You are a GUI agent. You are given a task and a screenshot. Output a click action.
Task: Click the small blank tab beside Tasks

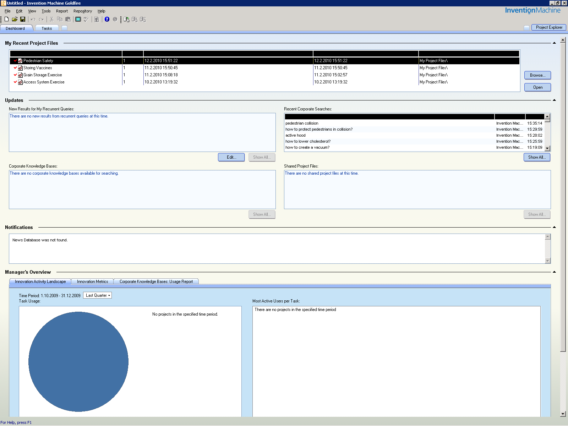click(x=64, y=28)
